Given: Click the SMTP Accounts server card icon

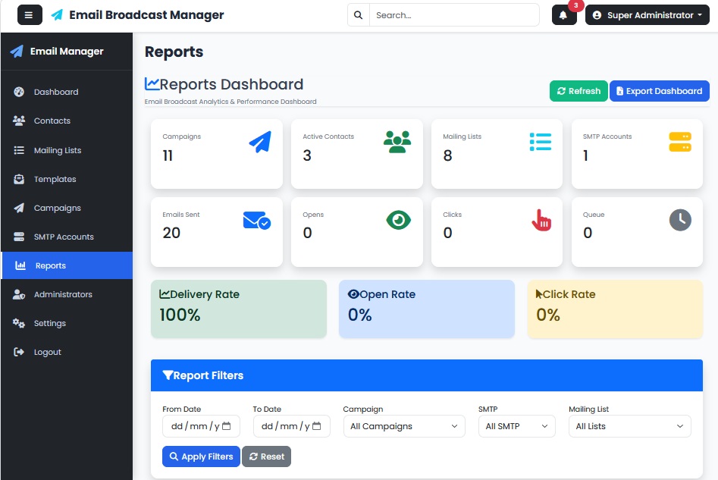Looking at the screenshot, I should 680,142.
